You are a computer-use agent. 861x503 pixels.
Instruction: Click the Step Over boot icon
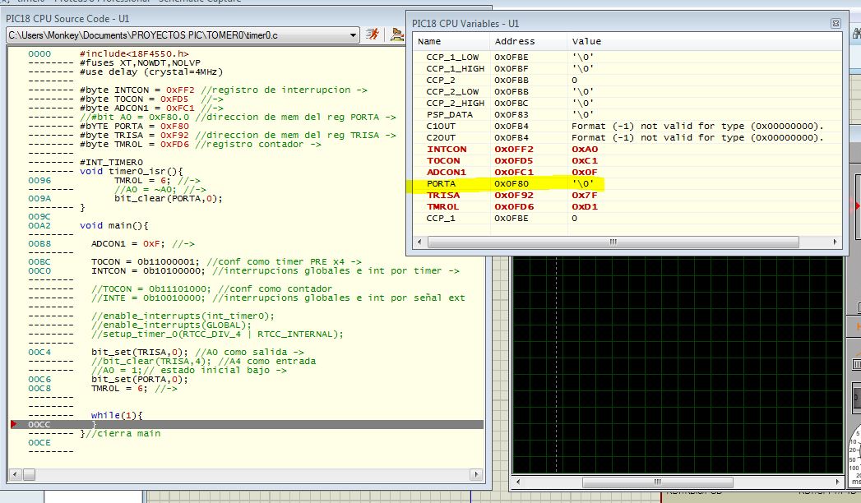point(397,35)
